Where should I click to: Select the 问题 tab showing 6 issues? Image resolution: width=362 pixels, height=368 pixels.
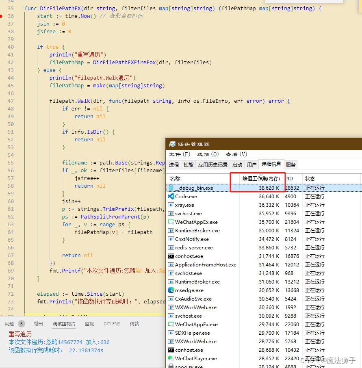pyautogui.click(x=14, y=323)
